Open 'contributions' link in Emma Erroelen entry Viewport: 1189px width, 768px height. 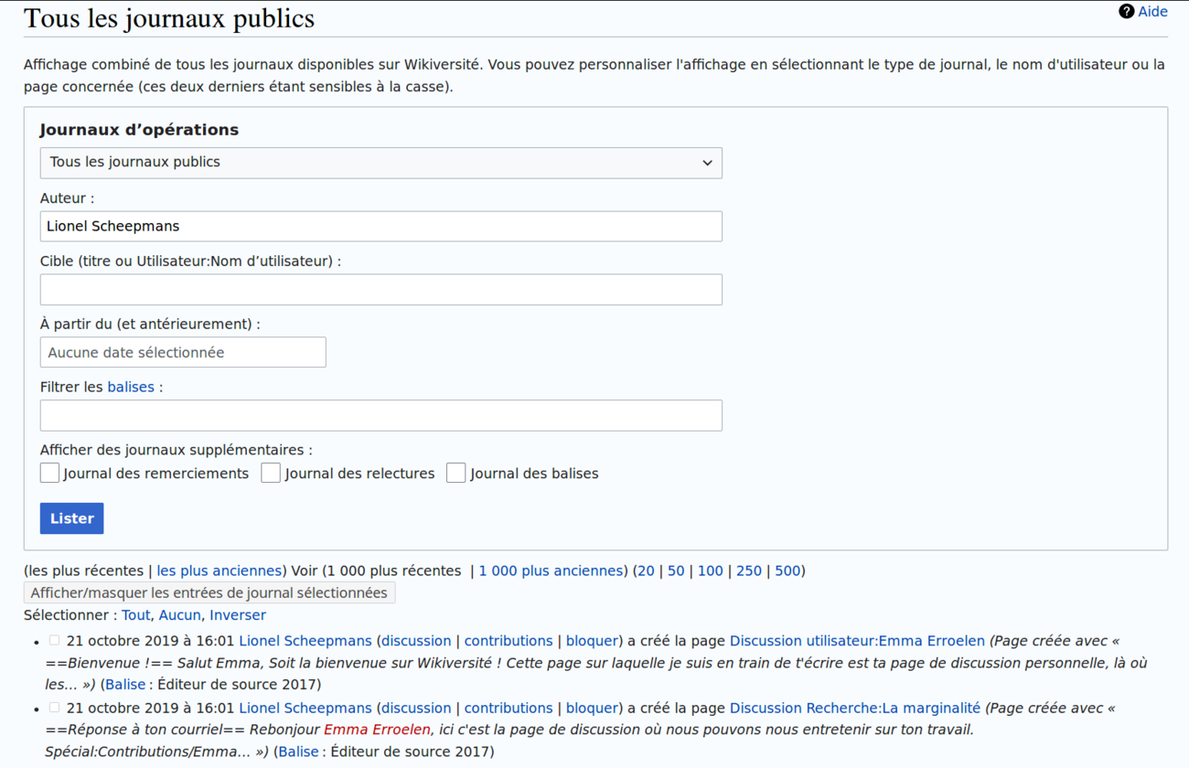click(x=509, y=641)
